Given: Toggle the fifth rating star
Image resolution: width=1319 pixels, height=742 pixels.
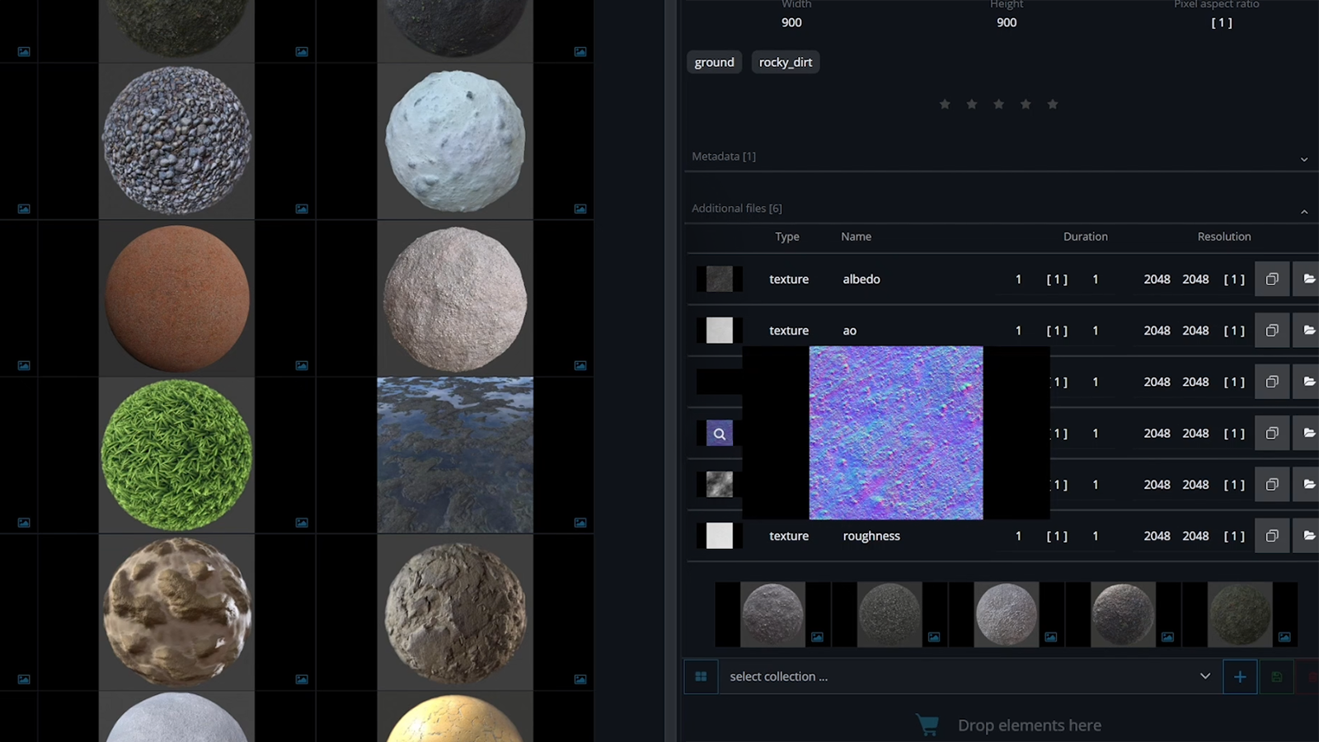Looking at the screenshot, I should (1053, 104).
